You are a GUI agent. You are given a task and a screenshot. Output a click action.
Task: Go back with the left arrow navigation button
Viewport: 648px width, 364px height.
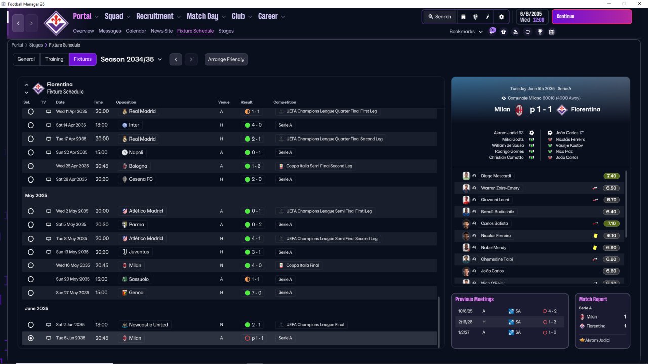(x=18, y=23)
